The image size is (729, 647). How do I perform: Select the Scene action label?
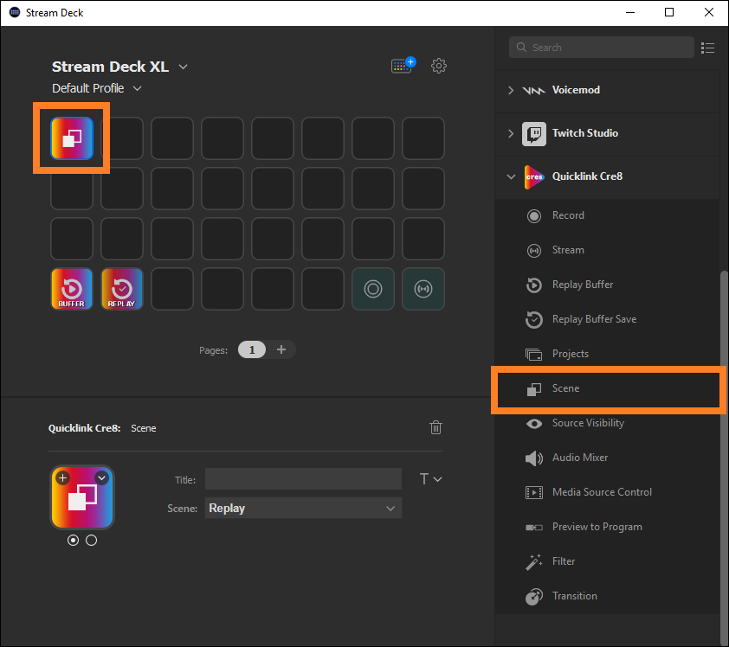coord(565,388)
